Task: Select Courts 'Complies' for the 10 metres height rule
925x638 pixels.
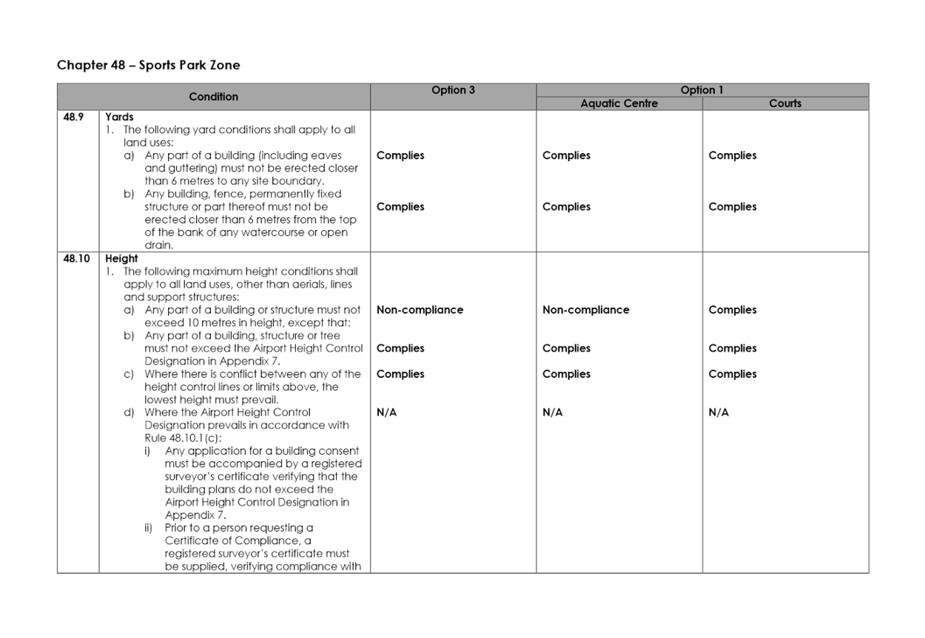Action: point(733,310)
